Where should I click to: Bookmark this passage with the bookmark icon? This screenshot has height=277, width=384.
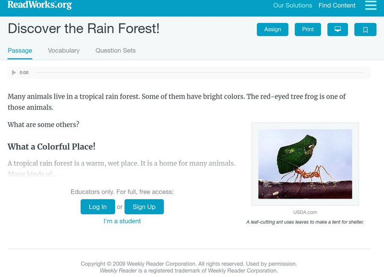coord(365,29)
